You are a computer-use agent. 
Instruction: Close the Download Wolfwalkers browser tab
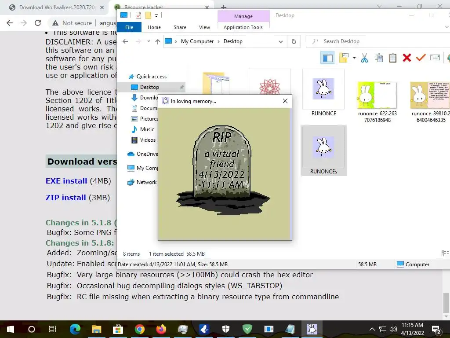[102, 7]
